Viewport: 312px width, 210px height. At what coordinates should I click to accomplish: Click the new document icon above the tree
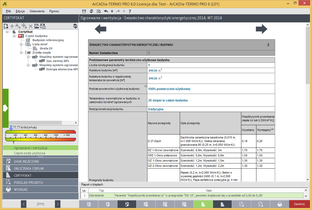pos(6,26)
